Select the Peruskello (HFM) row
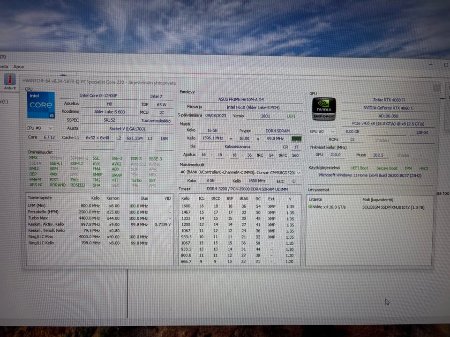The width and height of the screenshot is (450, 337). pos(99,212)
